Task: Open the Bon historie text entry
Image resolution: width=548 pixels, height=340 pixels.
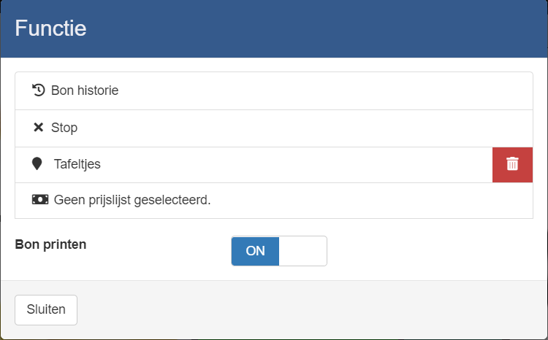Action: (85, 90)
